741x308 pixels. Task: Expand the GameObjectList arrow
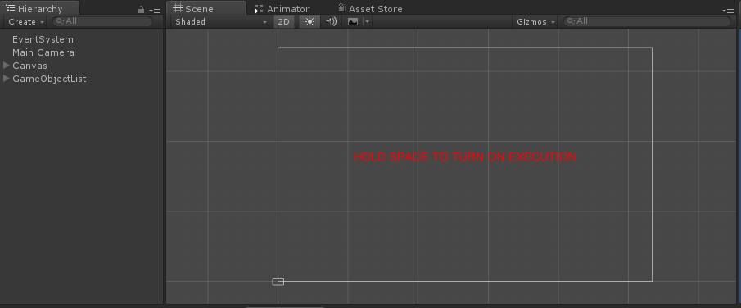click(x=7, y=79)
